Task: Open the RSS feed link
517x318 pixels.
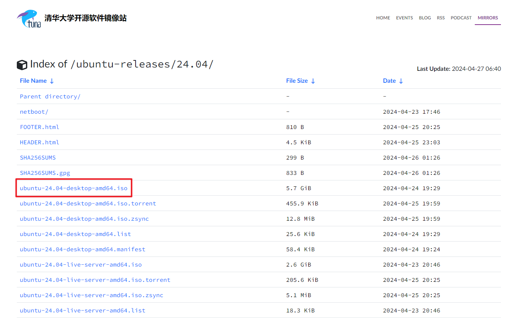Action: coord(441,18)
